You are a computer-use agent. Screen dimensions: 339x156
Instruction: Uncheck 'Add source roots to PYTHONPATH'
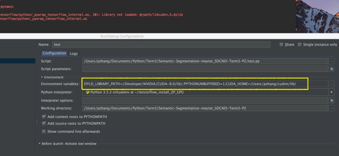click(x=44, y=123)
